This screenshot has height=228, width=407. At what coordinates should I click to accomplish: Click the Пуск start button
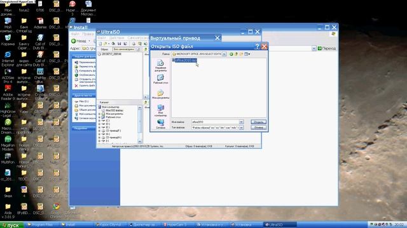click(11, 225)
